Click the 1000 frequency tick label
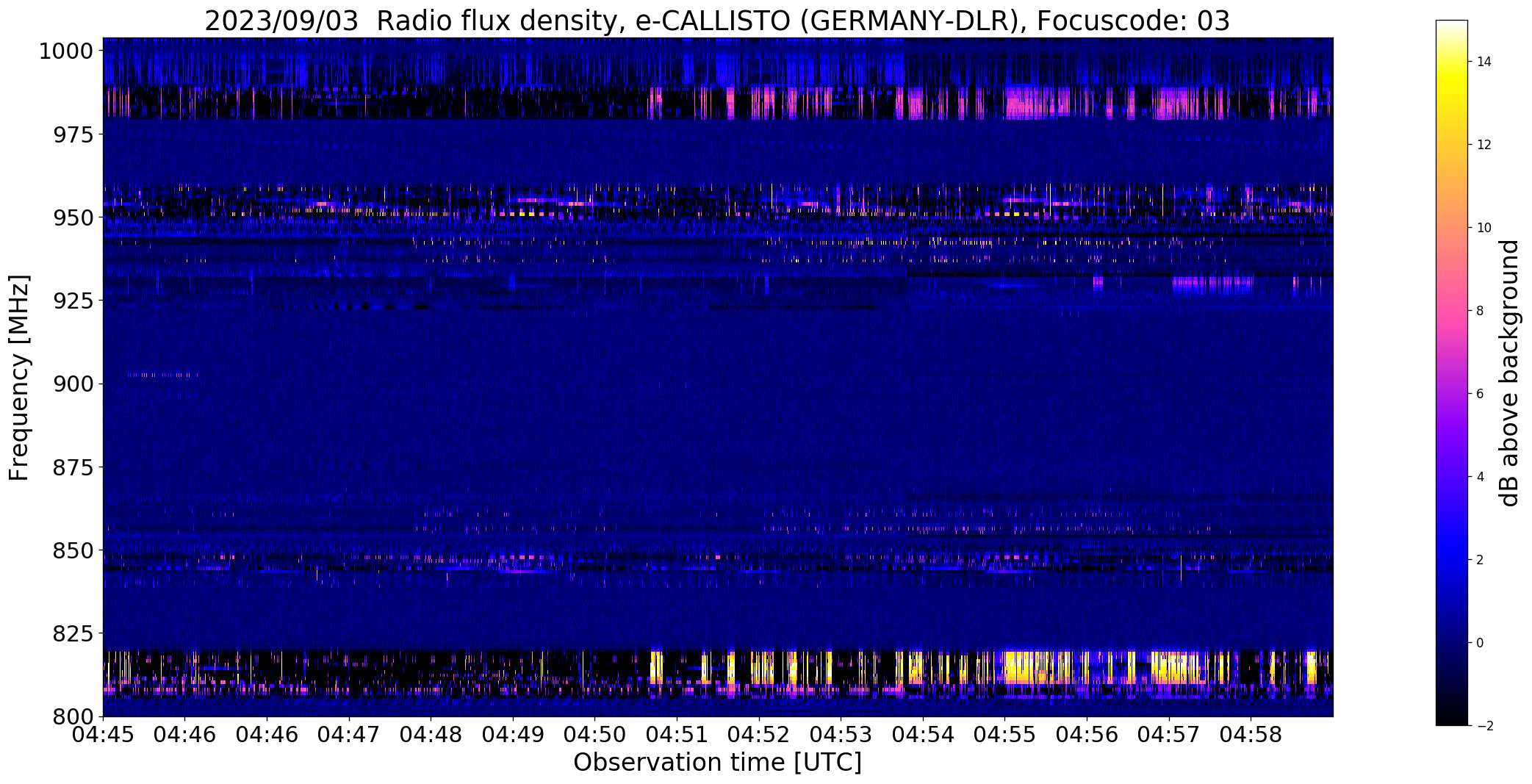This screenshot has height=784, width=1532. [x=66, y=51]
